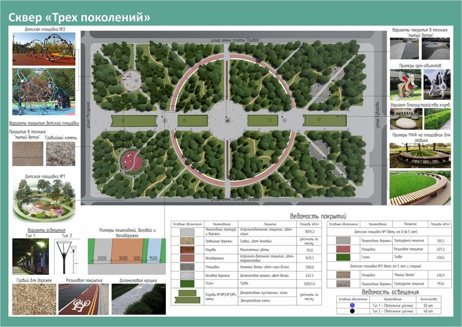Click the terracotta Велодорожка legend swatch
Image resolution: width=462 pixels, height=327 pixels.
coord(186,258)
